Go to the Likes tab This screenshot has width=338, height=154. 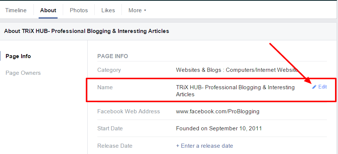[x=108, y=10]
